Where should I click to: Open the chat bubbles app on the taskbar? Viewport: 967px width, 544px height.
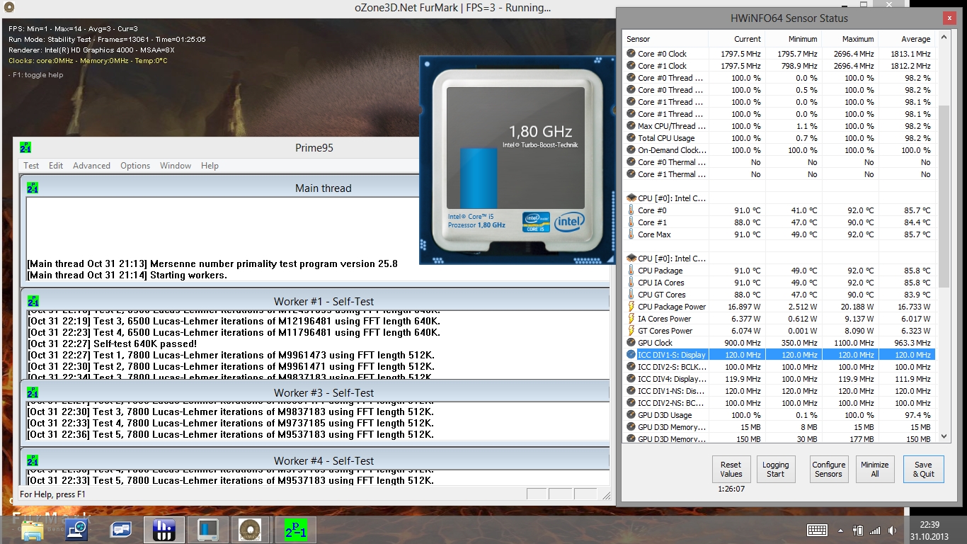tap(121, 530)
